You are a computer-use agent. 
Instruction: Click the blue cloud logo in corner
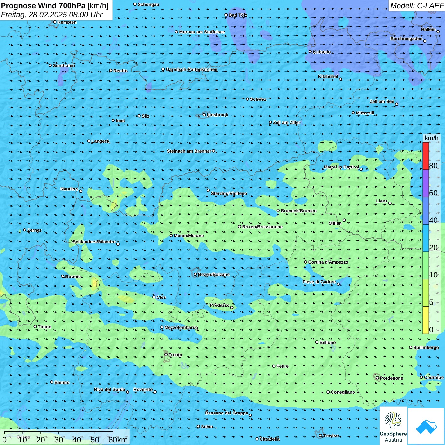click(x=426, y=426)
